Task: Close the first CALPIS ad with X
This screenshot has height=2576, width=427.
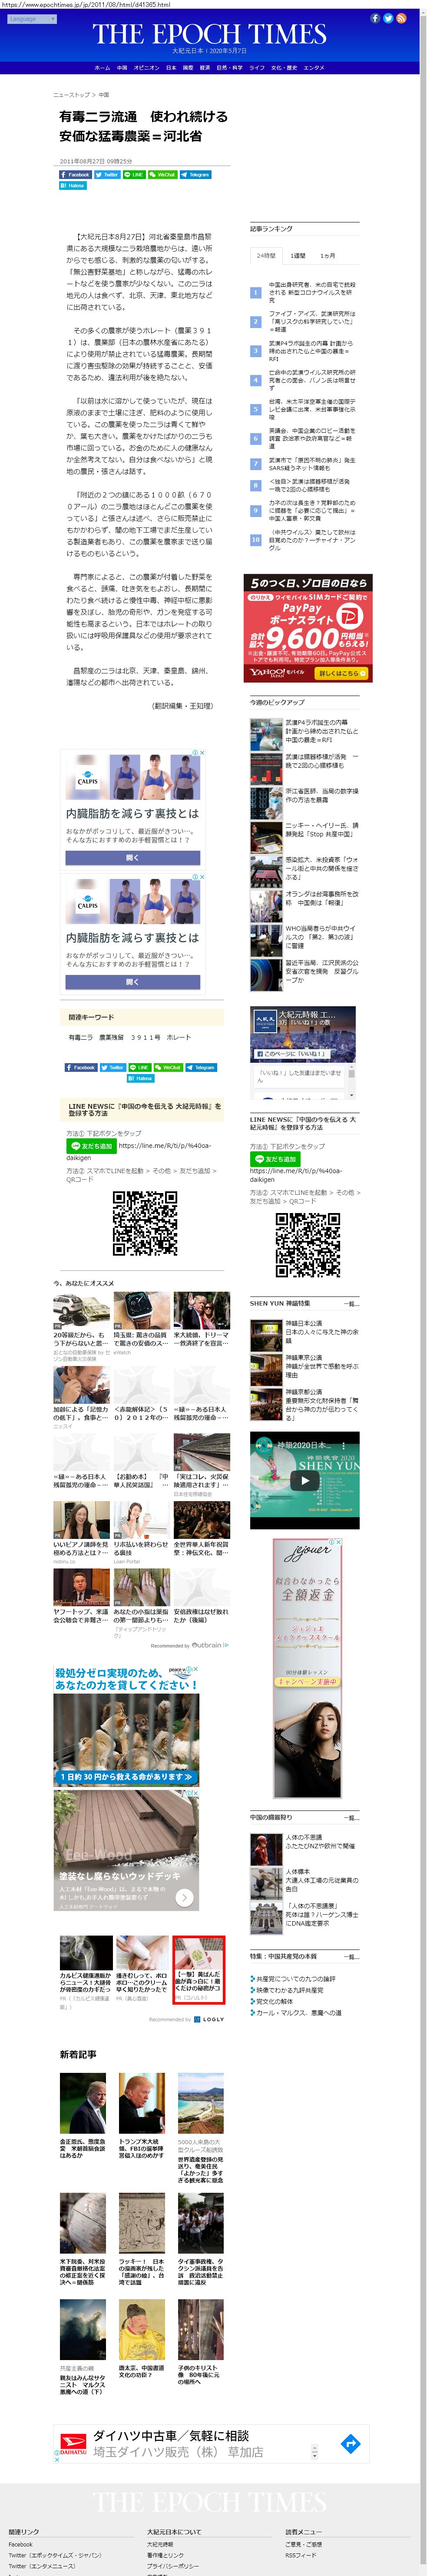Action: click(203, 752)
